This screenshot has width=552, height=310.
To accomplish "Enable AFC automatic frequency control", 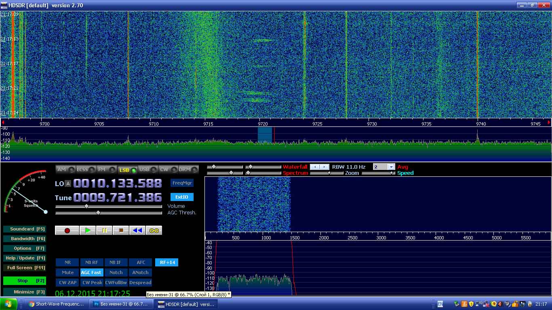I will click(x=140, y=262).
